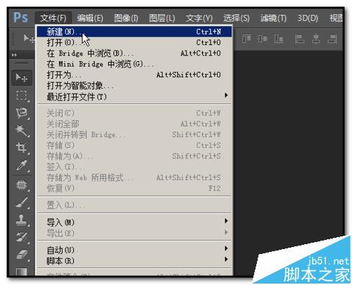
Task: Open the 选择(S) menu
Action: point(237,18)
